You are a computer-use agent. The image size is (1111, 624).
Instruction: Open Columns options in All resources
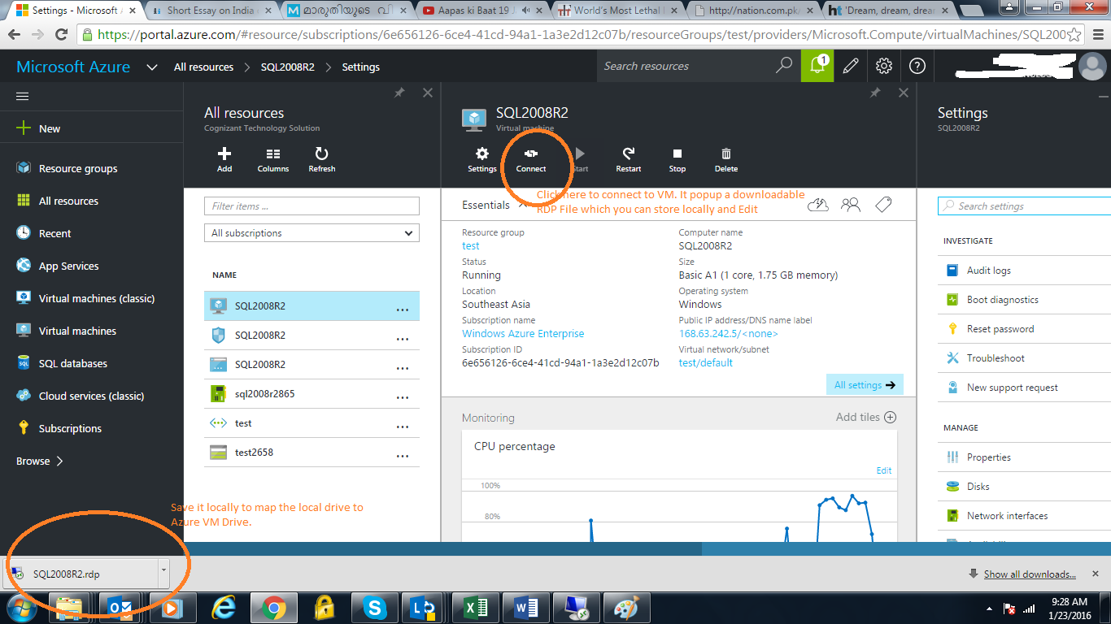[272, 159]
